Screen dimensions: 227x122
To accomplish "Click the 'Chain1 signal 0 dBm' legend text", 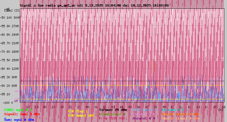I will [180, 118].
